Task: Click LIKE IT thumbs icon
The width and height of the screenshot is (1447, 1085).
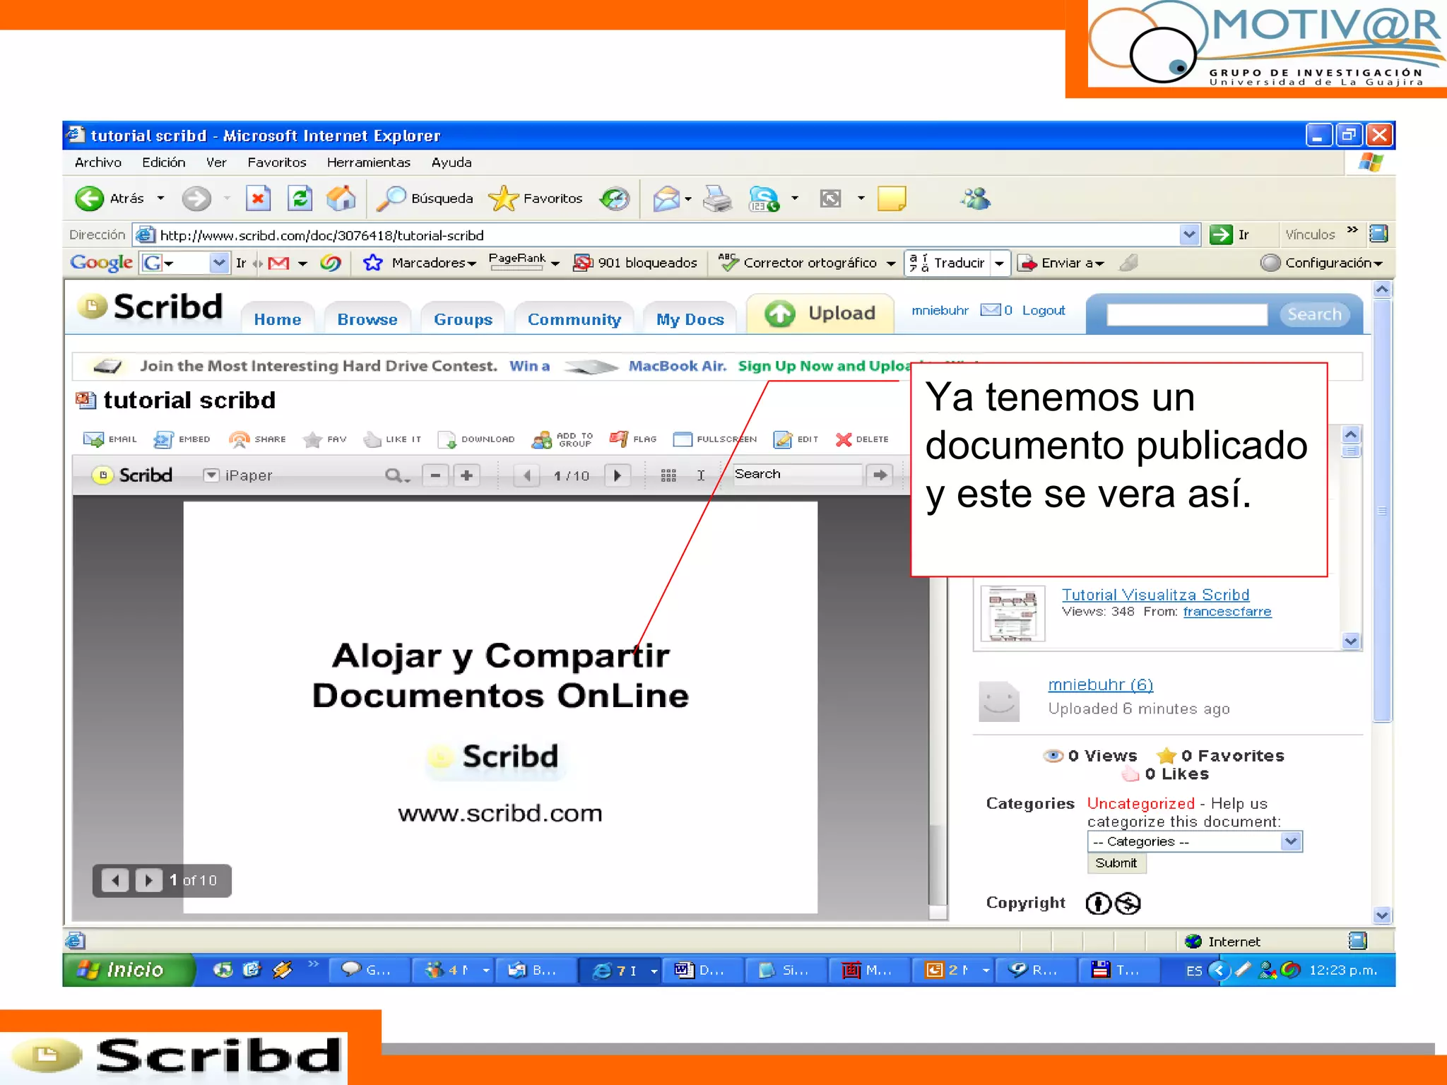Action: click(x=392, y=439)
